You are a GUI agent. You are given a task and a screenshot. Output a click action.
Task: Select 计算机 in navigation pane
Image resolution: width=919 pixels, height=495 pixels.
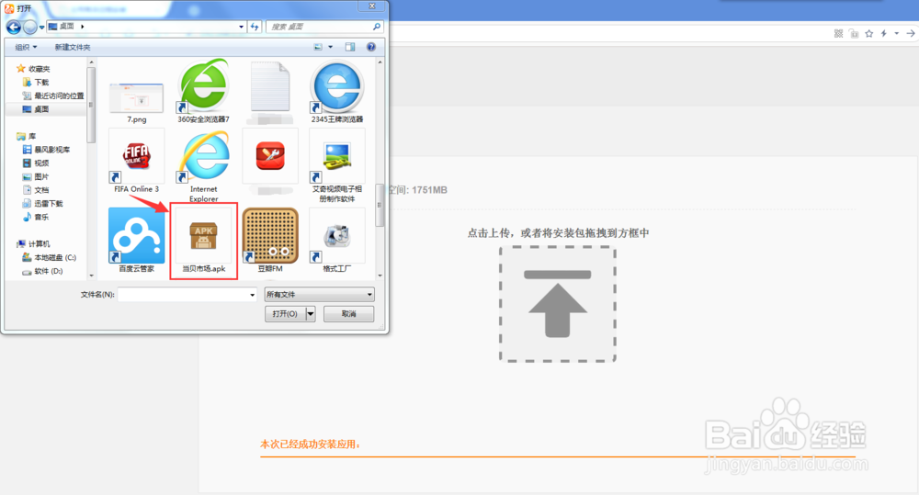pyautogui.click(x=33, y=243)
